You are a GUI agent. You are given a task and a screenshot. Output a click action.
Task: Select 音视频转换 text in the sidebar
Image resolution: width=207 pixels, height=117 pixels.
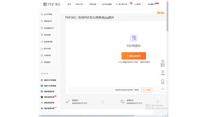pos(48,42)
